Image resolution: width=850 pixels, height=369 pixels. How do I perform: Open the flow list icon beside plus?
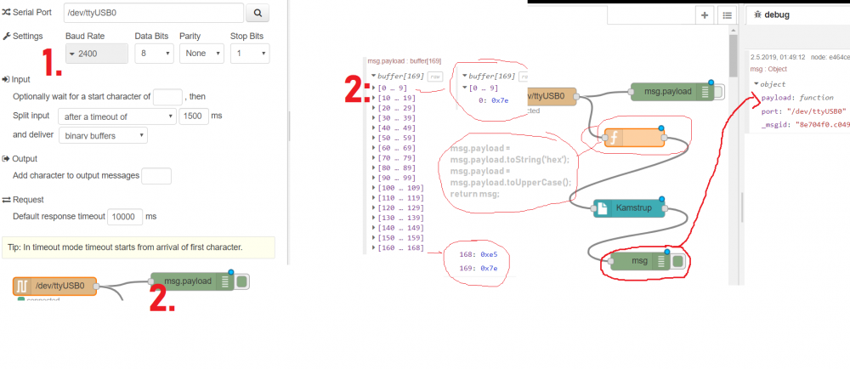pos(727,14)
